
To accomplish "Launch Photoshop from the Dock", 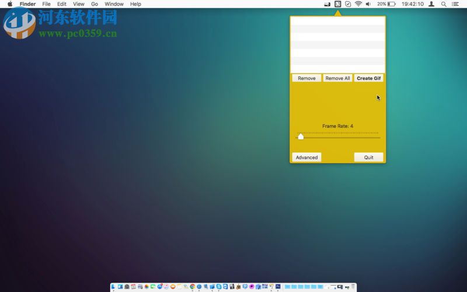I will point(278,286).
